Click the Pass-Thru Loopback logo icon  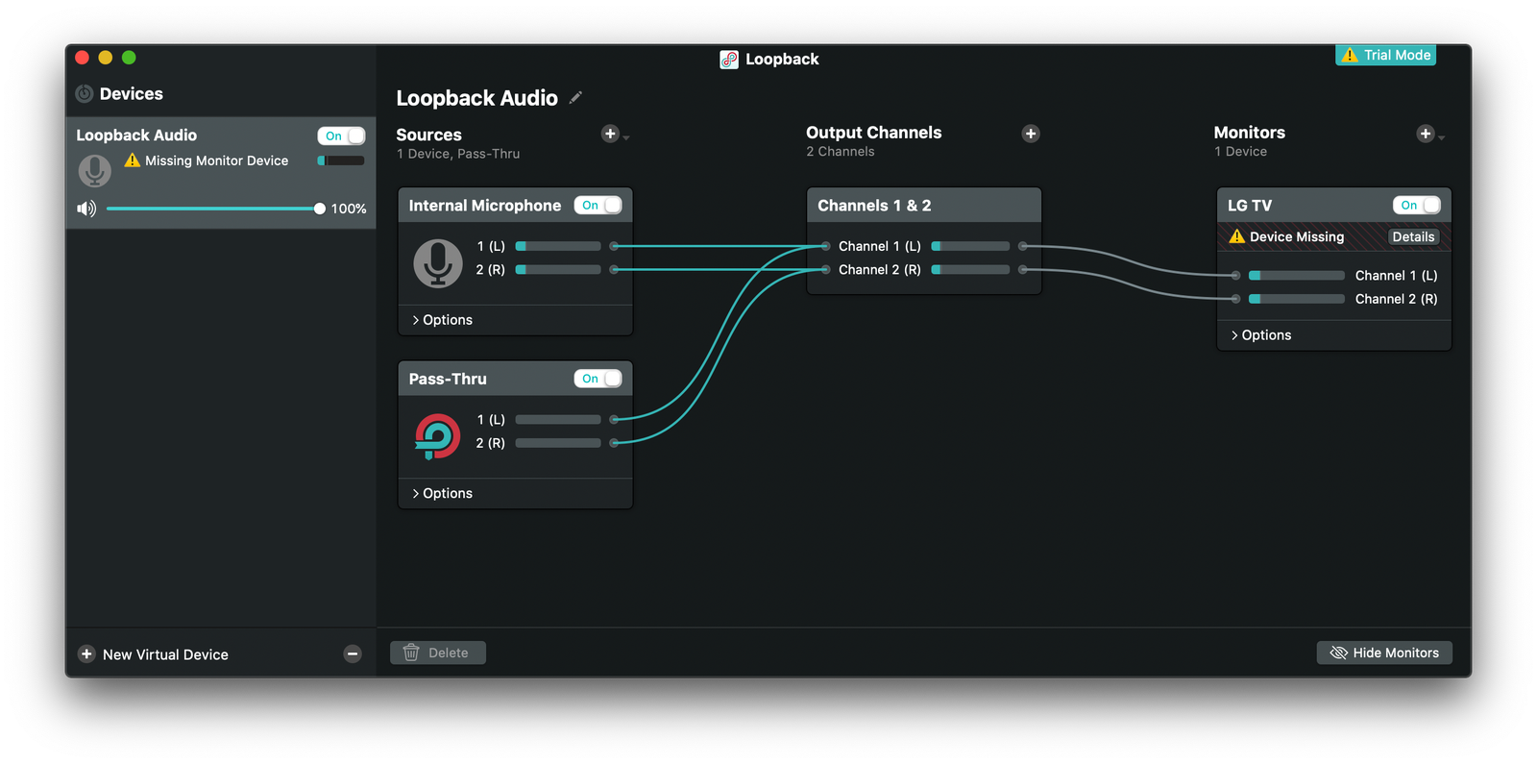coord(438,436)
